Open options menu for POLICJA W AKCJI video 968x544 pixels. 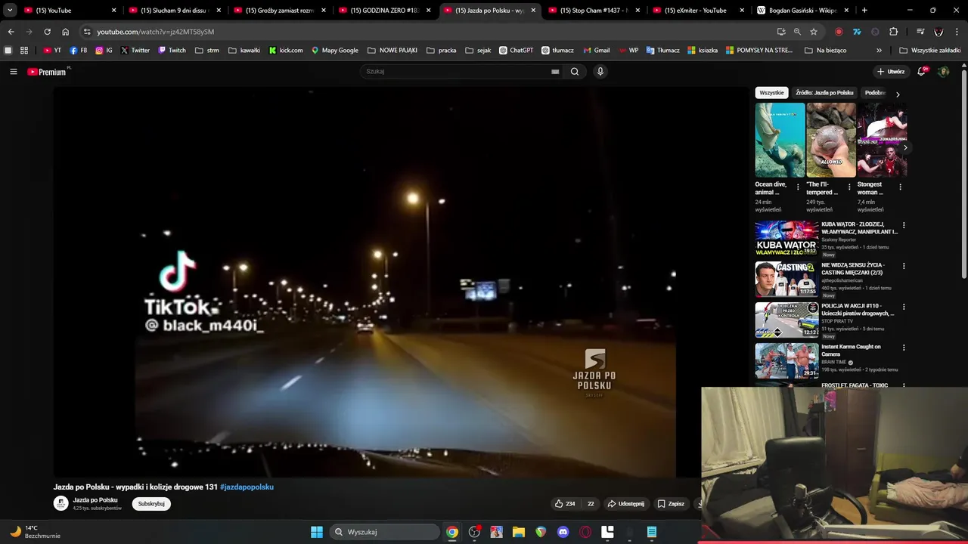click(904, 307)
